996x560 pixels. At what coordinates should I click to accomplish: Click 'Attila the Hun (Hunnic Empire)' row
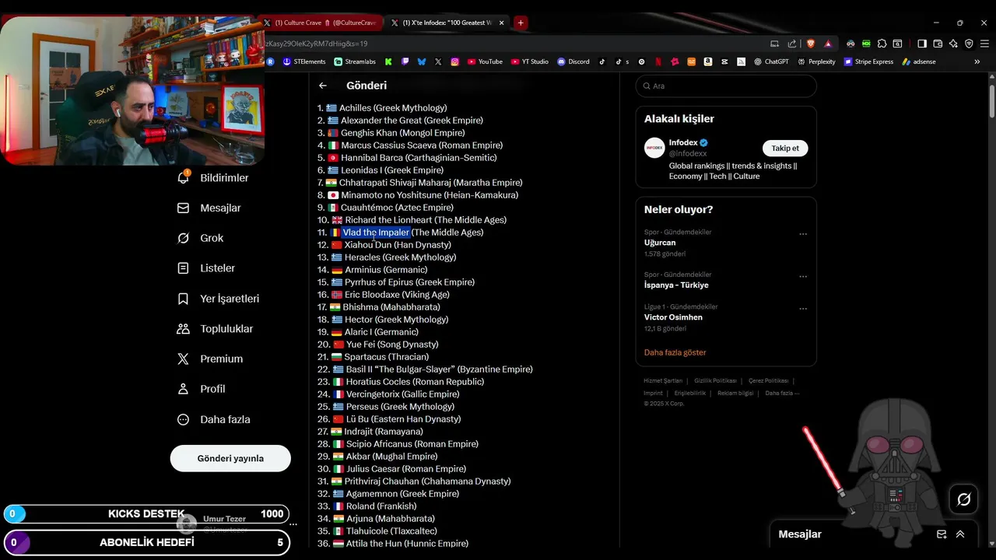pos(393,544)
